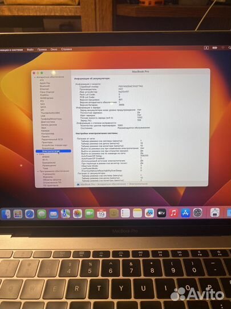Viewport: 231px width, 309px height.
Task: Click System Information icon in Dock
Action: (215, 213)
